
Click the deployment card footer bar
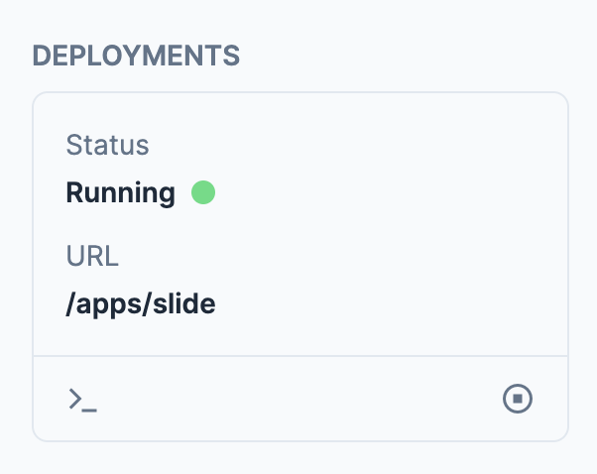299,399
